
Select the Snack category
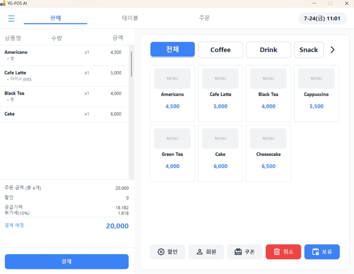309,50
